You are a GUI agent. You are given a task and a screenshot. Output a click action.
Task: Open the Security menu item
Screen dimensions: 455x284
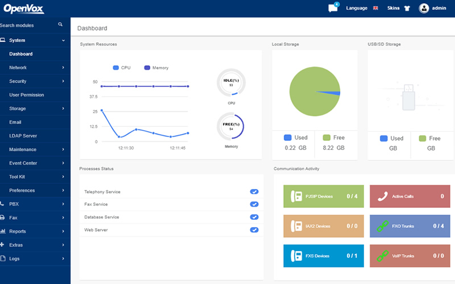35,81
